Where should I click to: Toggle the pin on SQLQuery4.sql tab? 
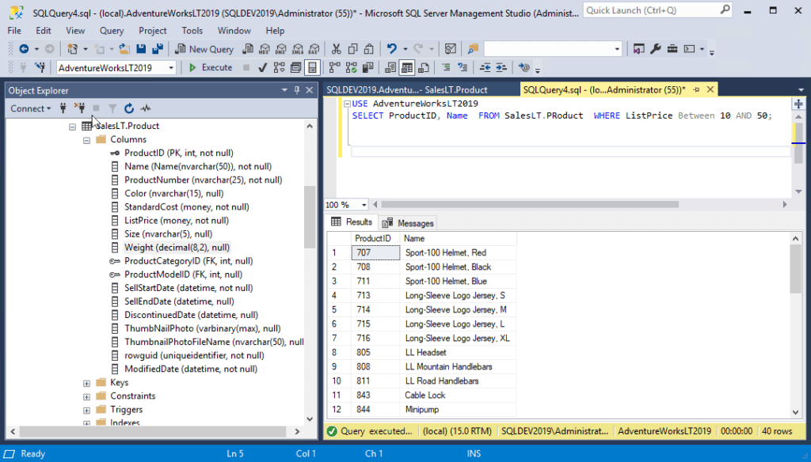[x=696, y=89]
